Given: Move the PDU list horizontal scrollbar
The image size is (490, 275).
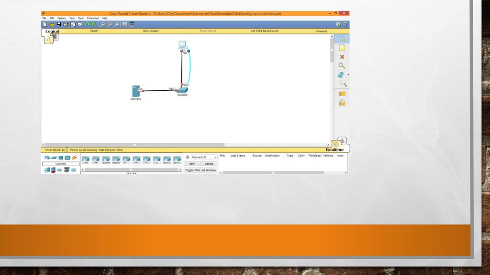Looking at the screenshot, I should 273,172.
